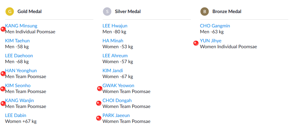
Task: Open CHO Gangmin bronze medalist link
Action: [215, 26]
